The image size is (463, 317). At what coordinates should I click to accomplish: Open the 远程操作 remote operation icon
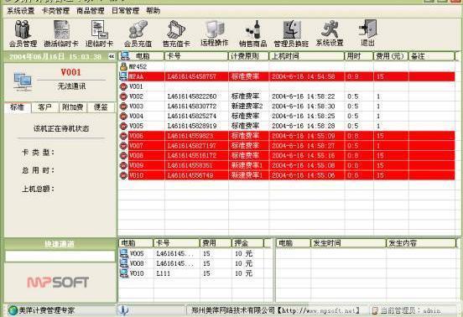(x=215, y=33)
